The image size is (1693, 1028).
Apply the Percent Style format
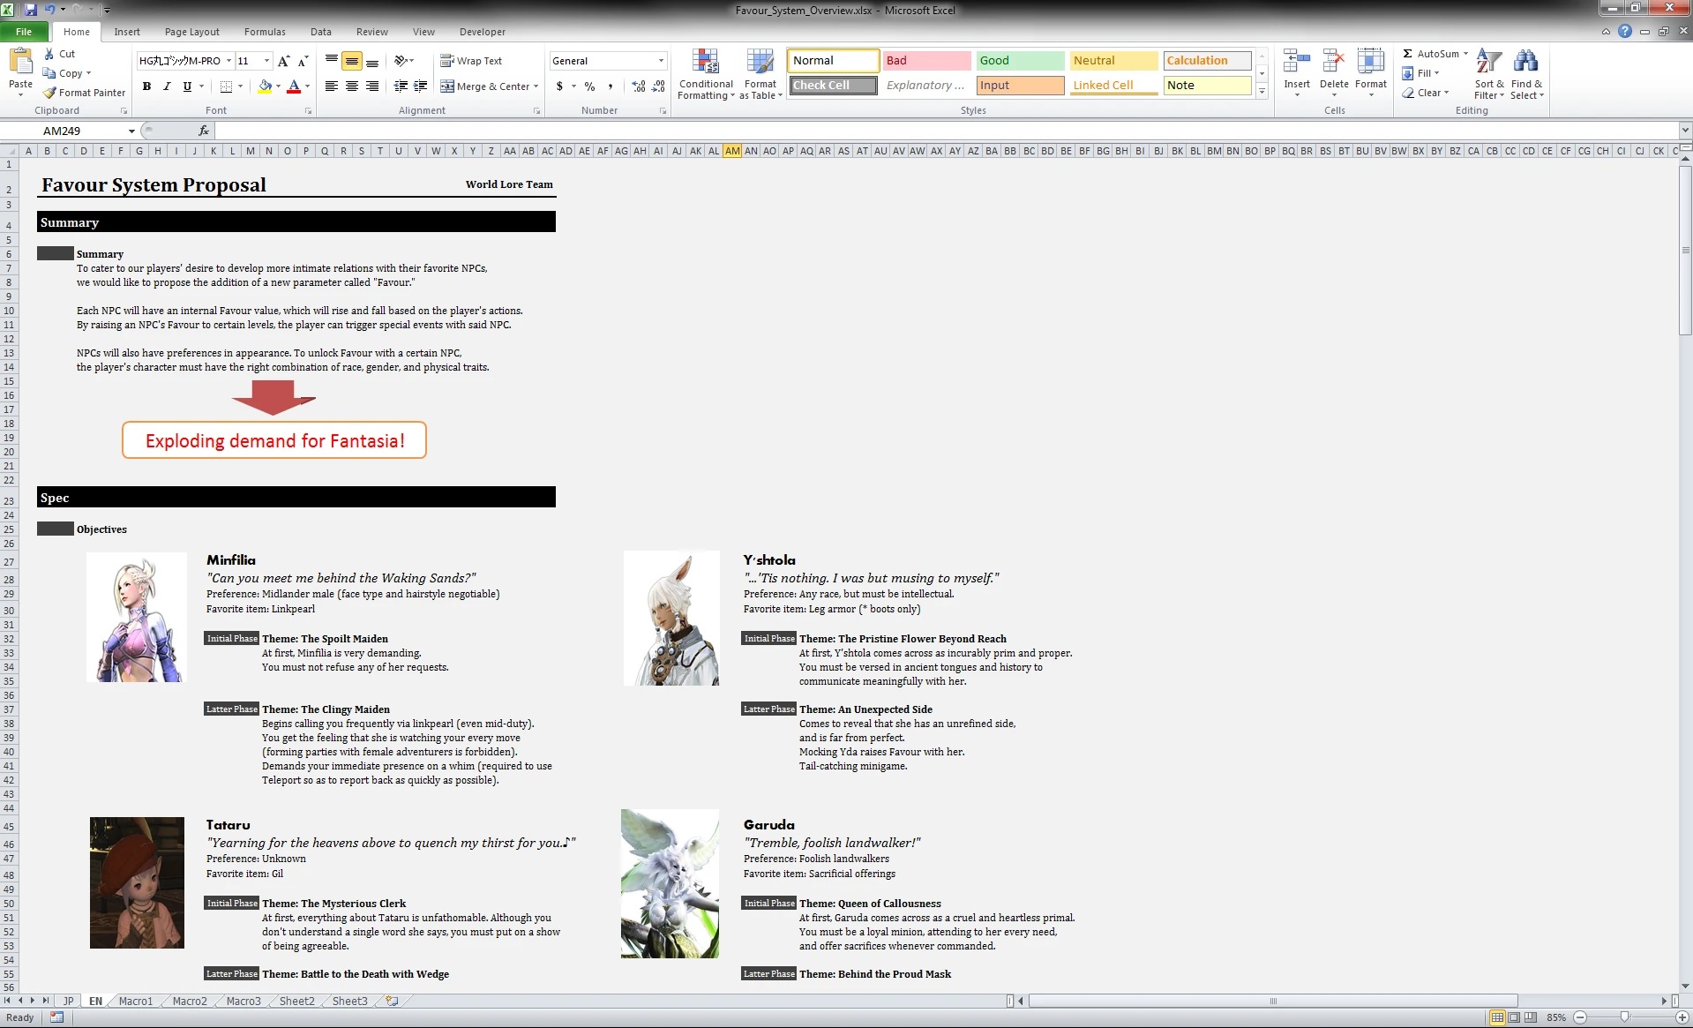pyautogui.click(x=589, y=86)
